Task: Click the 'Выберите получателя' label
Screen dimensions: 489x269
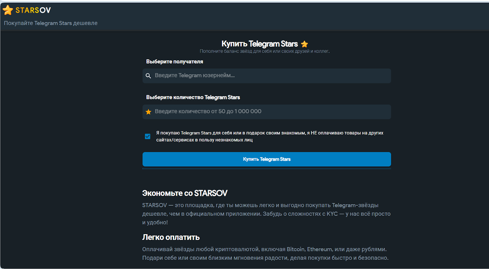Action: pos(175,62)
